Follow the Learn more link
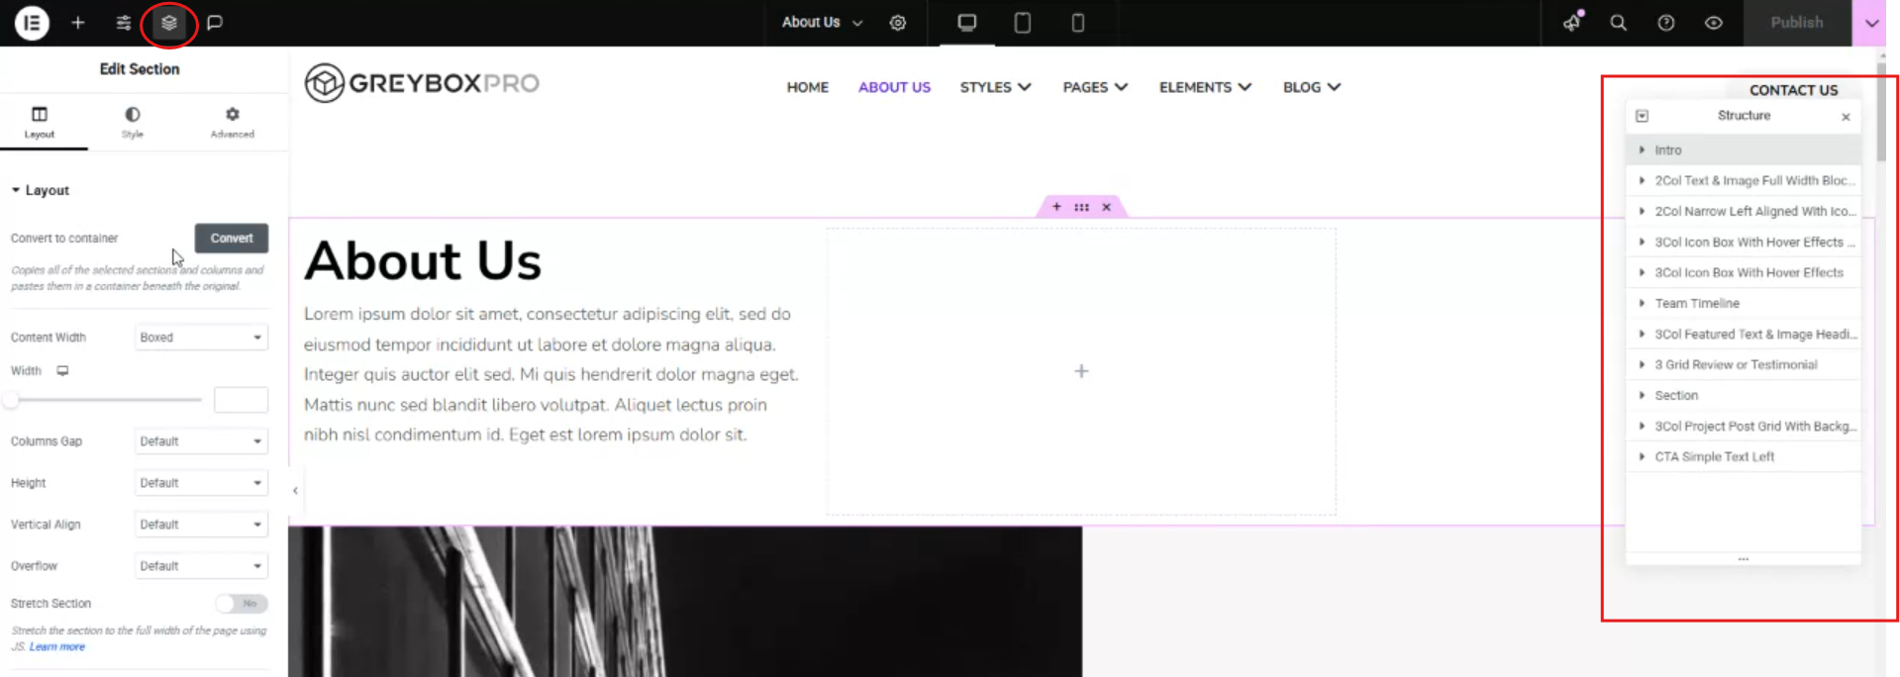 pos(57,647)
